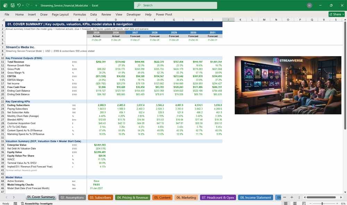This screenshot has width=347, height=205.
Task: Click the zoom in plus button
Action: pyautogui.click(x=337, y=203)
